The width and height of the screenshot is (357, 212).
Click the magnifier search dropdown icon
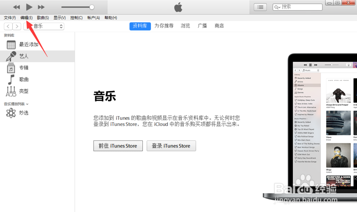coord(277,7)
